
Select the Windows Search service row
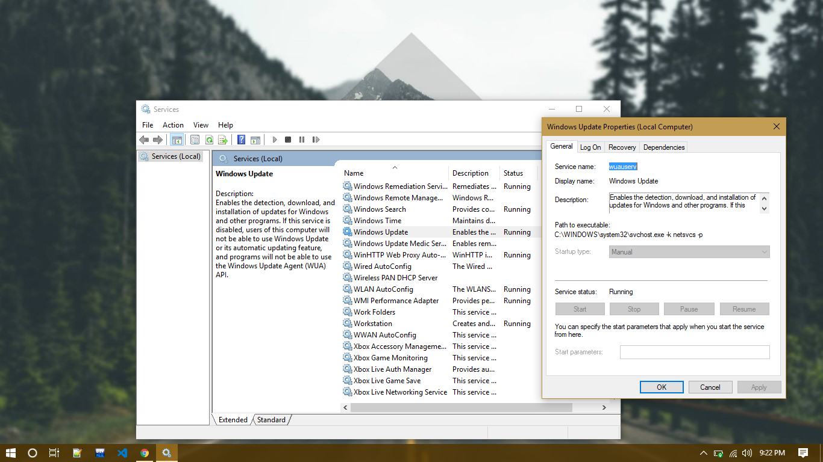point(440,209)
